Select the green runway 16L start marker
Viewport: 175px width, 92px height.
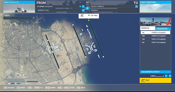coord(89,20)
